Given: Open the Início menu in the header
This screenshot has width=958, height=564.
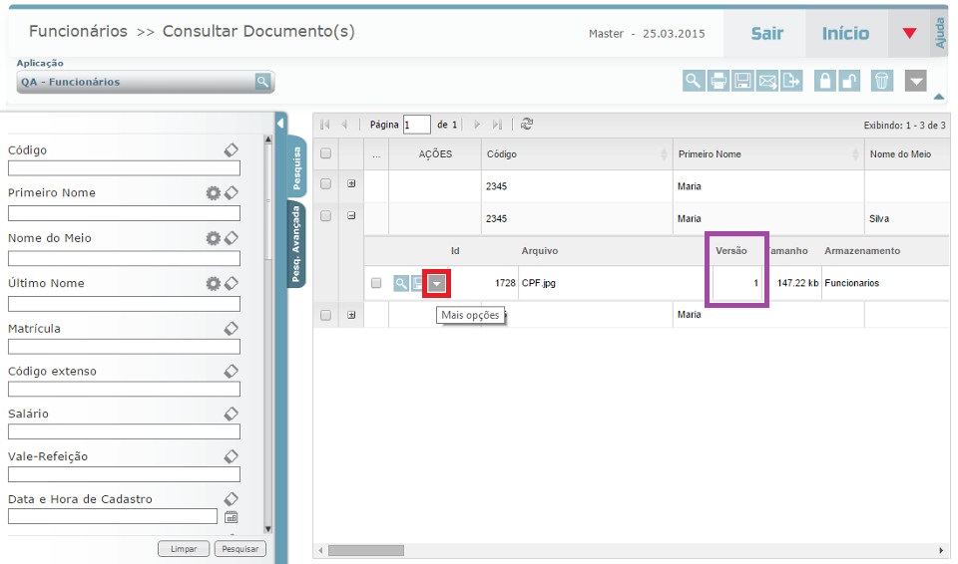Looking at the screenshot, I should point(845,34).
